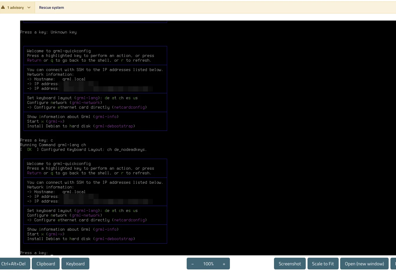
Task: Click top 'Install Debian to hard disk' line
Action: (x=81, y=126)
